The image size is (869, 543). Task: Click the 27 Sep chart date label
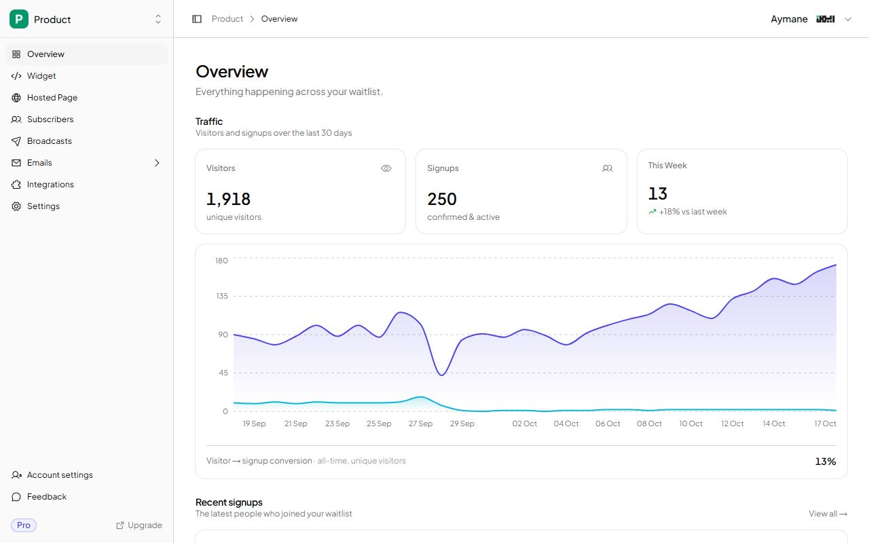coord(420,424)
